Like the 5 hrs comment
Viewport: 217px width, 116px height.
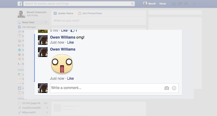[x=64, y=31]
